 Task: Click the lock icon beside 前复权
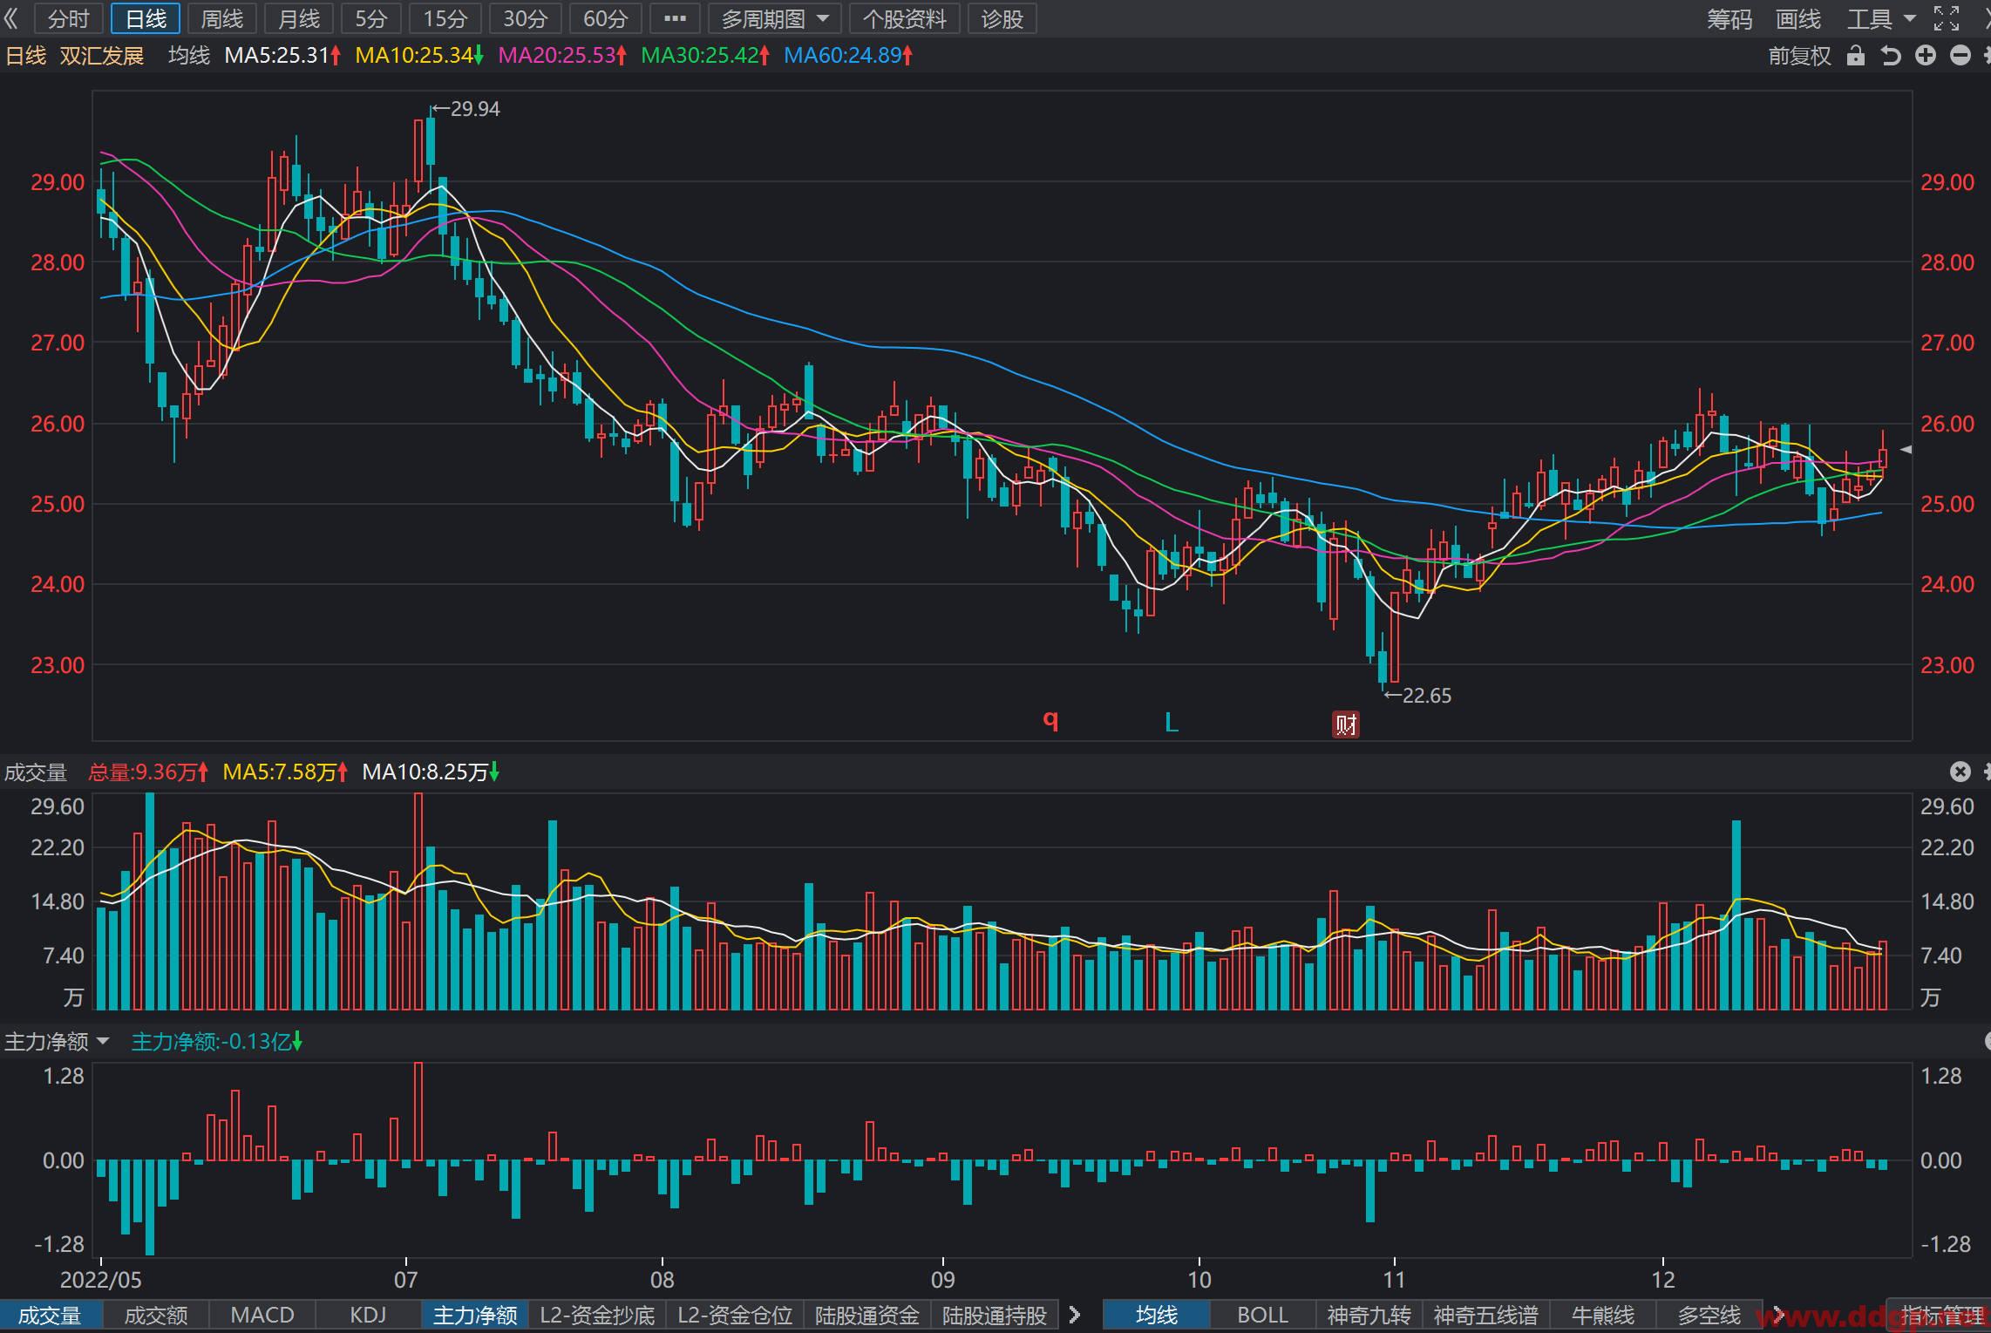1856,56
